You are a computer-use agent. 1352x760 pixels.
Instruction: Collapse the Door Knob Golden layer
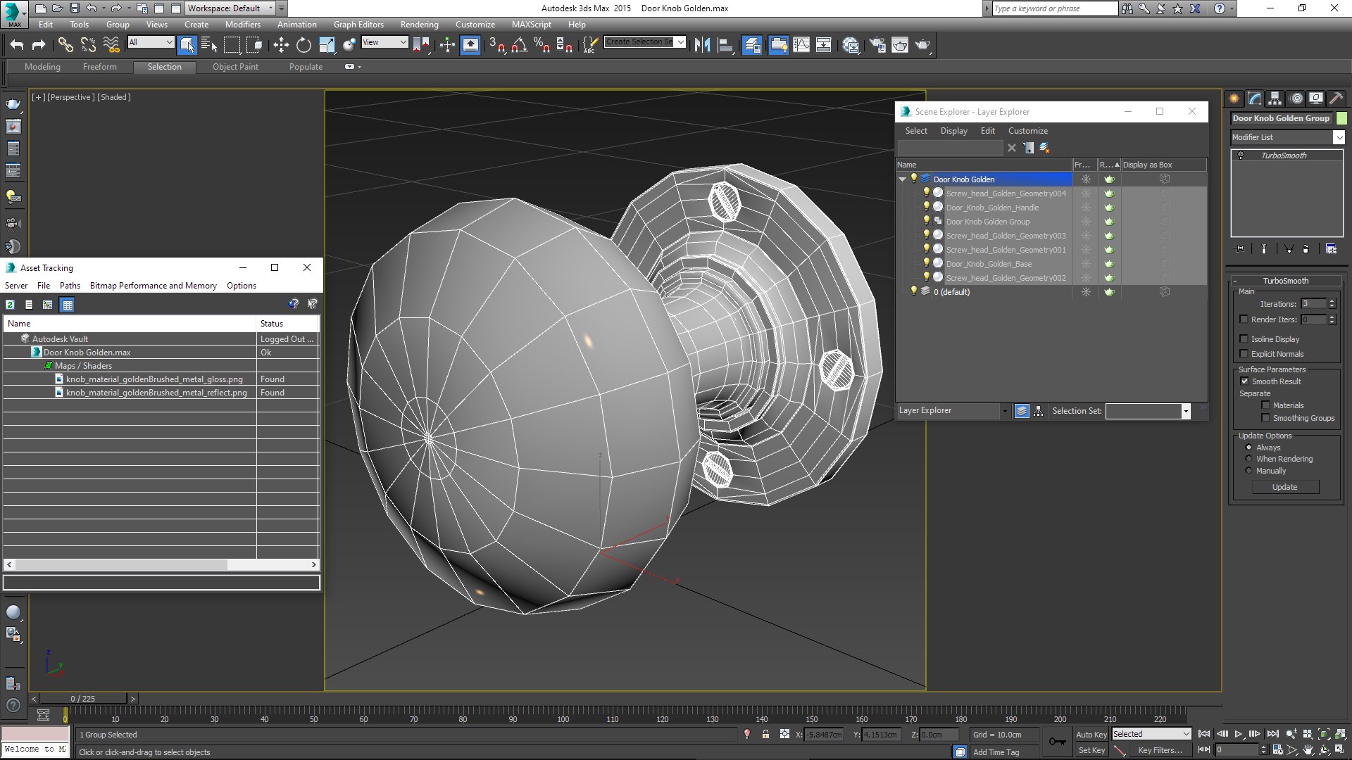(902, 179)
